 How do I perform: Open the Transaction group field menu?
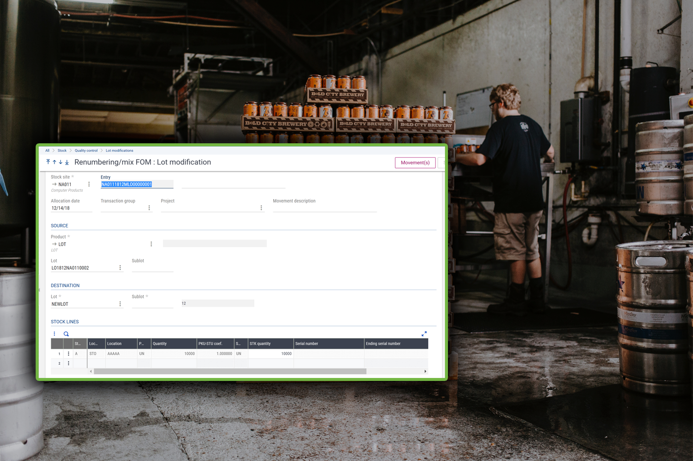[x=149, y=208]
